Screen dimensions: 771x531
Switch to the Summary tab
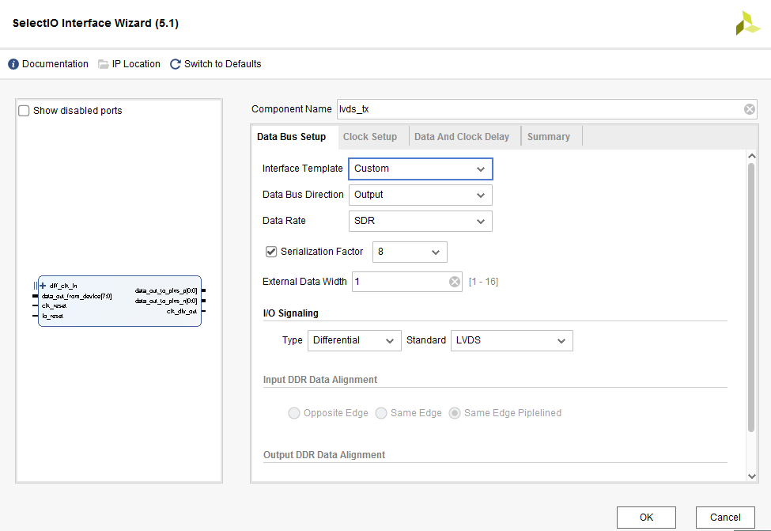click(549, 137)
